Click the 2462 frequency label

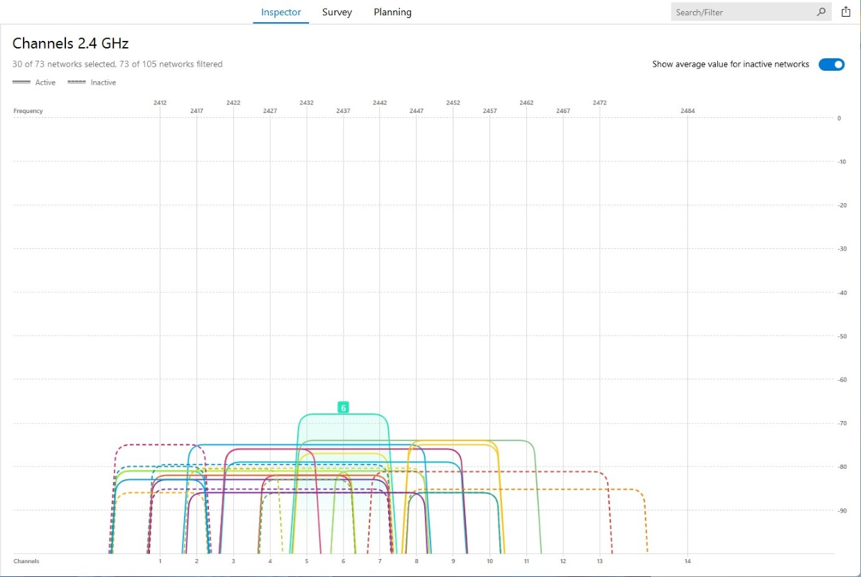tap(526, 103)
